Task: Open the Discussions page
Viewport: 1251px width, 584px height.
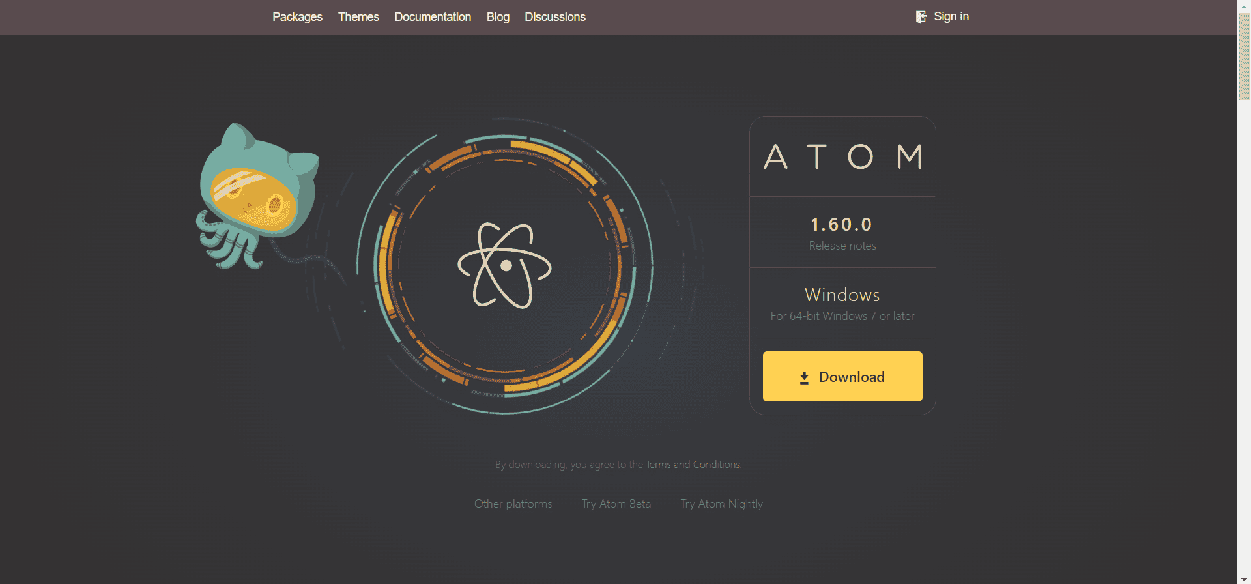Action: click(x=555, y=17)
